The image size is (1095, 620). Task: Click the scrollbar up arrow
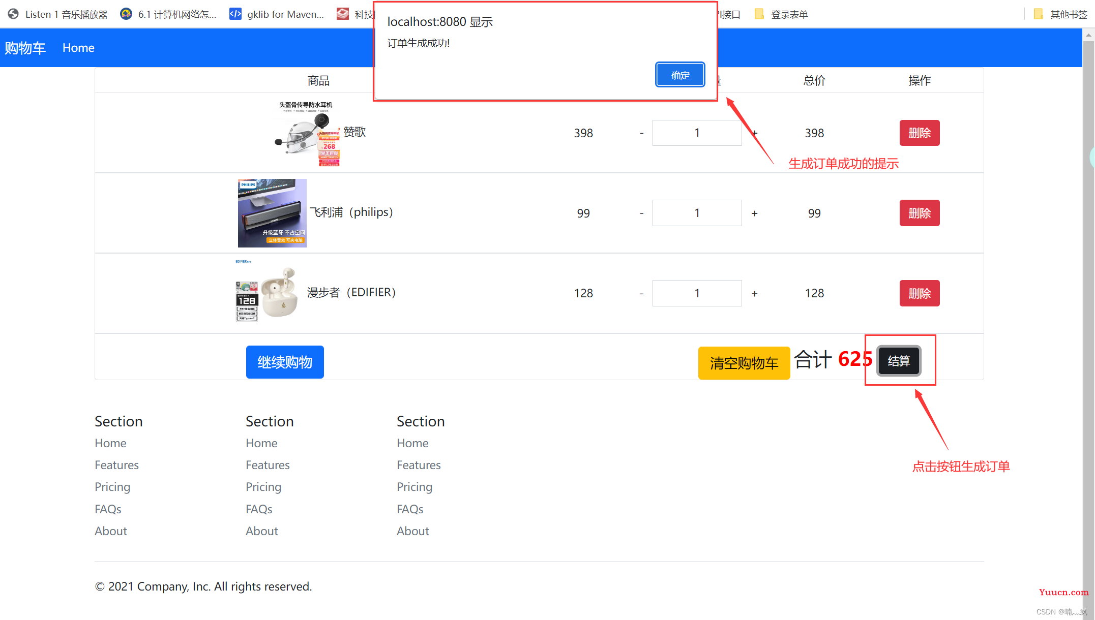(x=1088, y=35)
